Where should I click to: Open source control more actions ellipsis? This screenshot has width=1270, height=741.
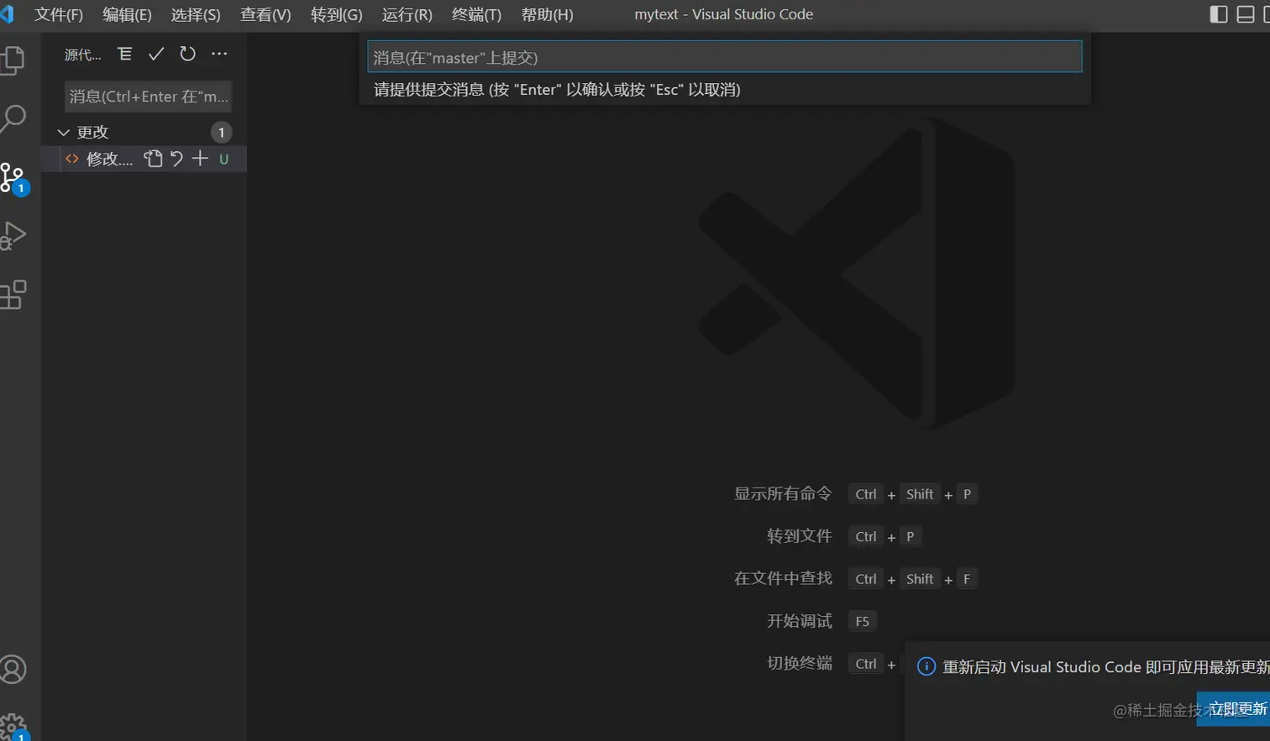219,54
